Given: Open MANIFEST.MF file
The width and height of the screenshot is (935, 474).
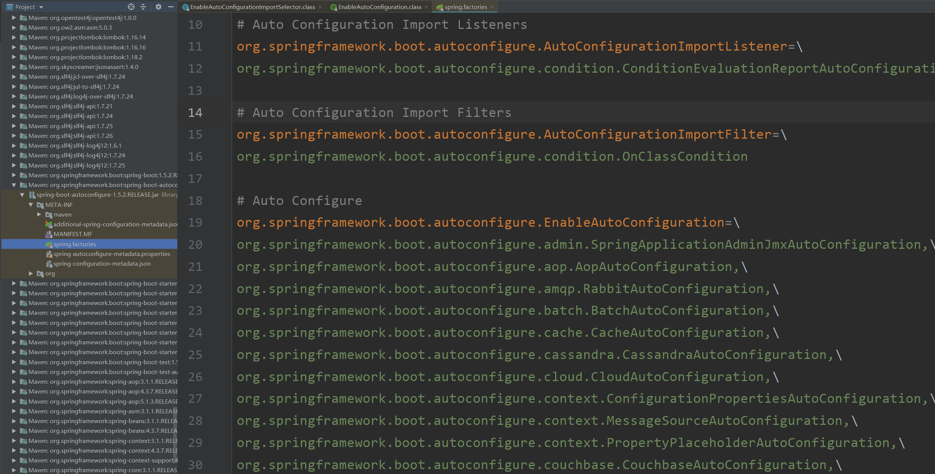Looking at the screenshot, I should (x=73, y=234).
